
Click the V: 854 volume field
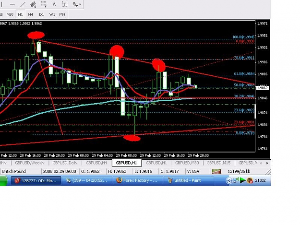pyautogui.click(x=193, y=171)
